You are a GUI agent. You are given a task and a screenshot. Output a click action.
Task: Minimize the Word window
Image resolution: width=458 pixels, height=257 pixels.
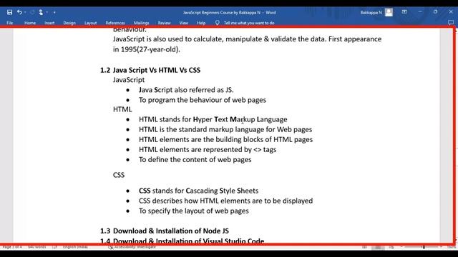pyautogui.click(x=420, y=12)
